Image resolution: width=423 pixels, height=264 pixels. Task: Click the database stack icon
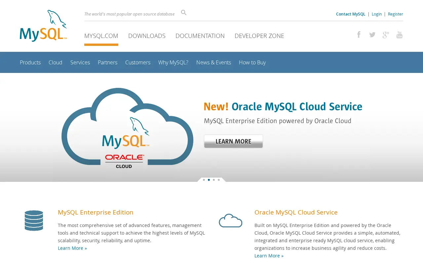34,220
